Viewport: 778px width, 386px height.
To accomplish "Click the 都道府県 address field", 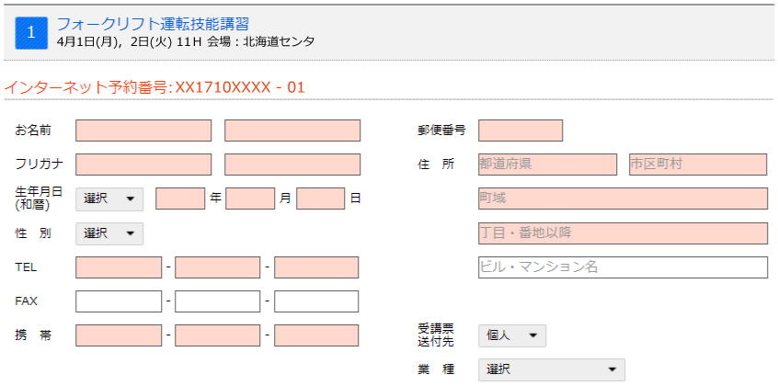I will pos(548,165).
